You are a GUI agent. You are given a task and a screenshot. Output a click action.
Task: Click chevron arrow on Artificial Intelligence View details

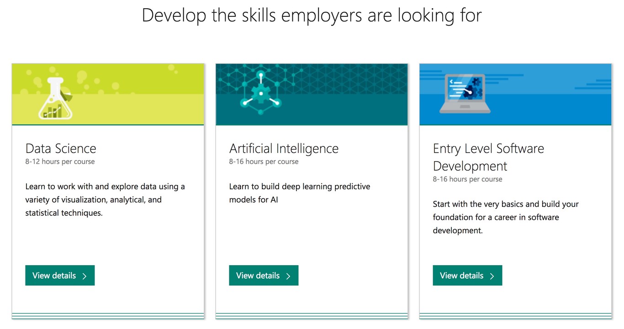(288, 276)
